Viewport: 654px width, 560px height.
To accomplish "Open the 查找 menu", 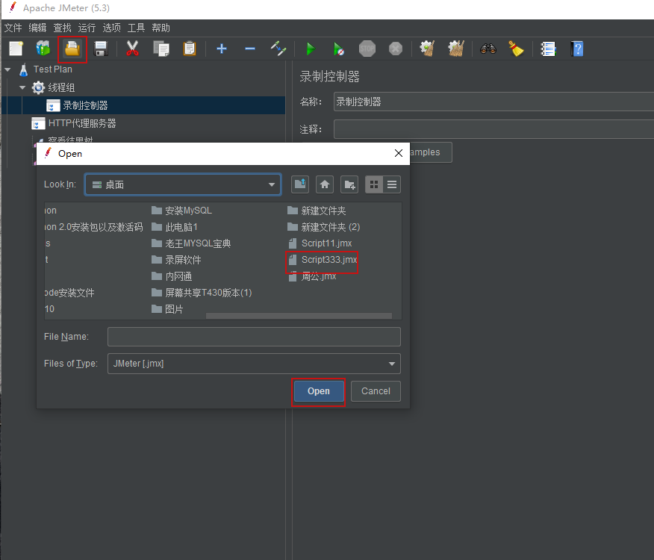I will (62, 28).
